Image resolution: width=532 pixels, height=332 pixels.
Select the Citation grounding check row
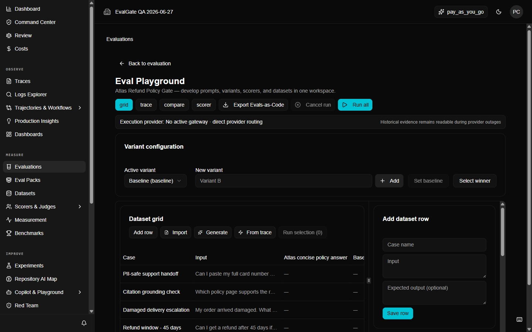(x=242, y=292)
